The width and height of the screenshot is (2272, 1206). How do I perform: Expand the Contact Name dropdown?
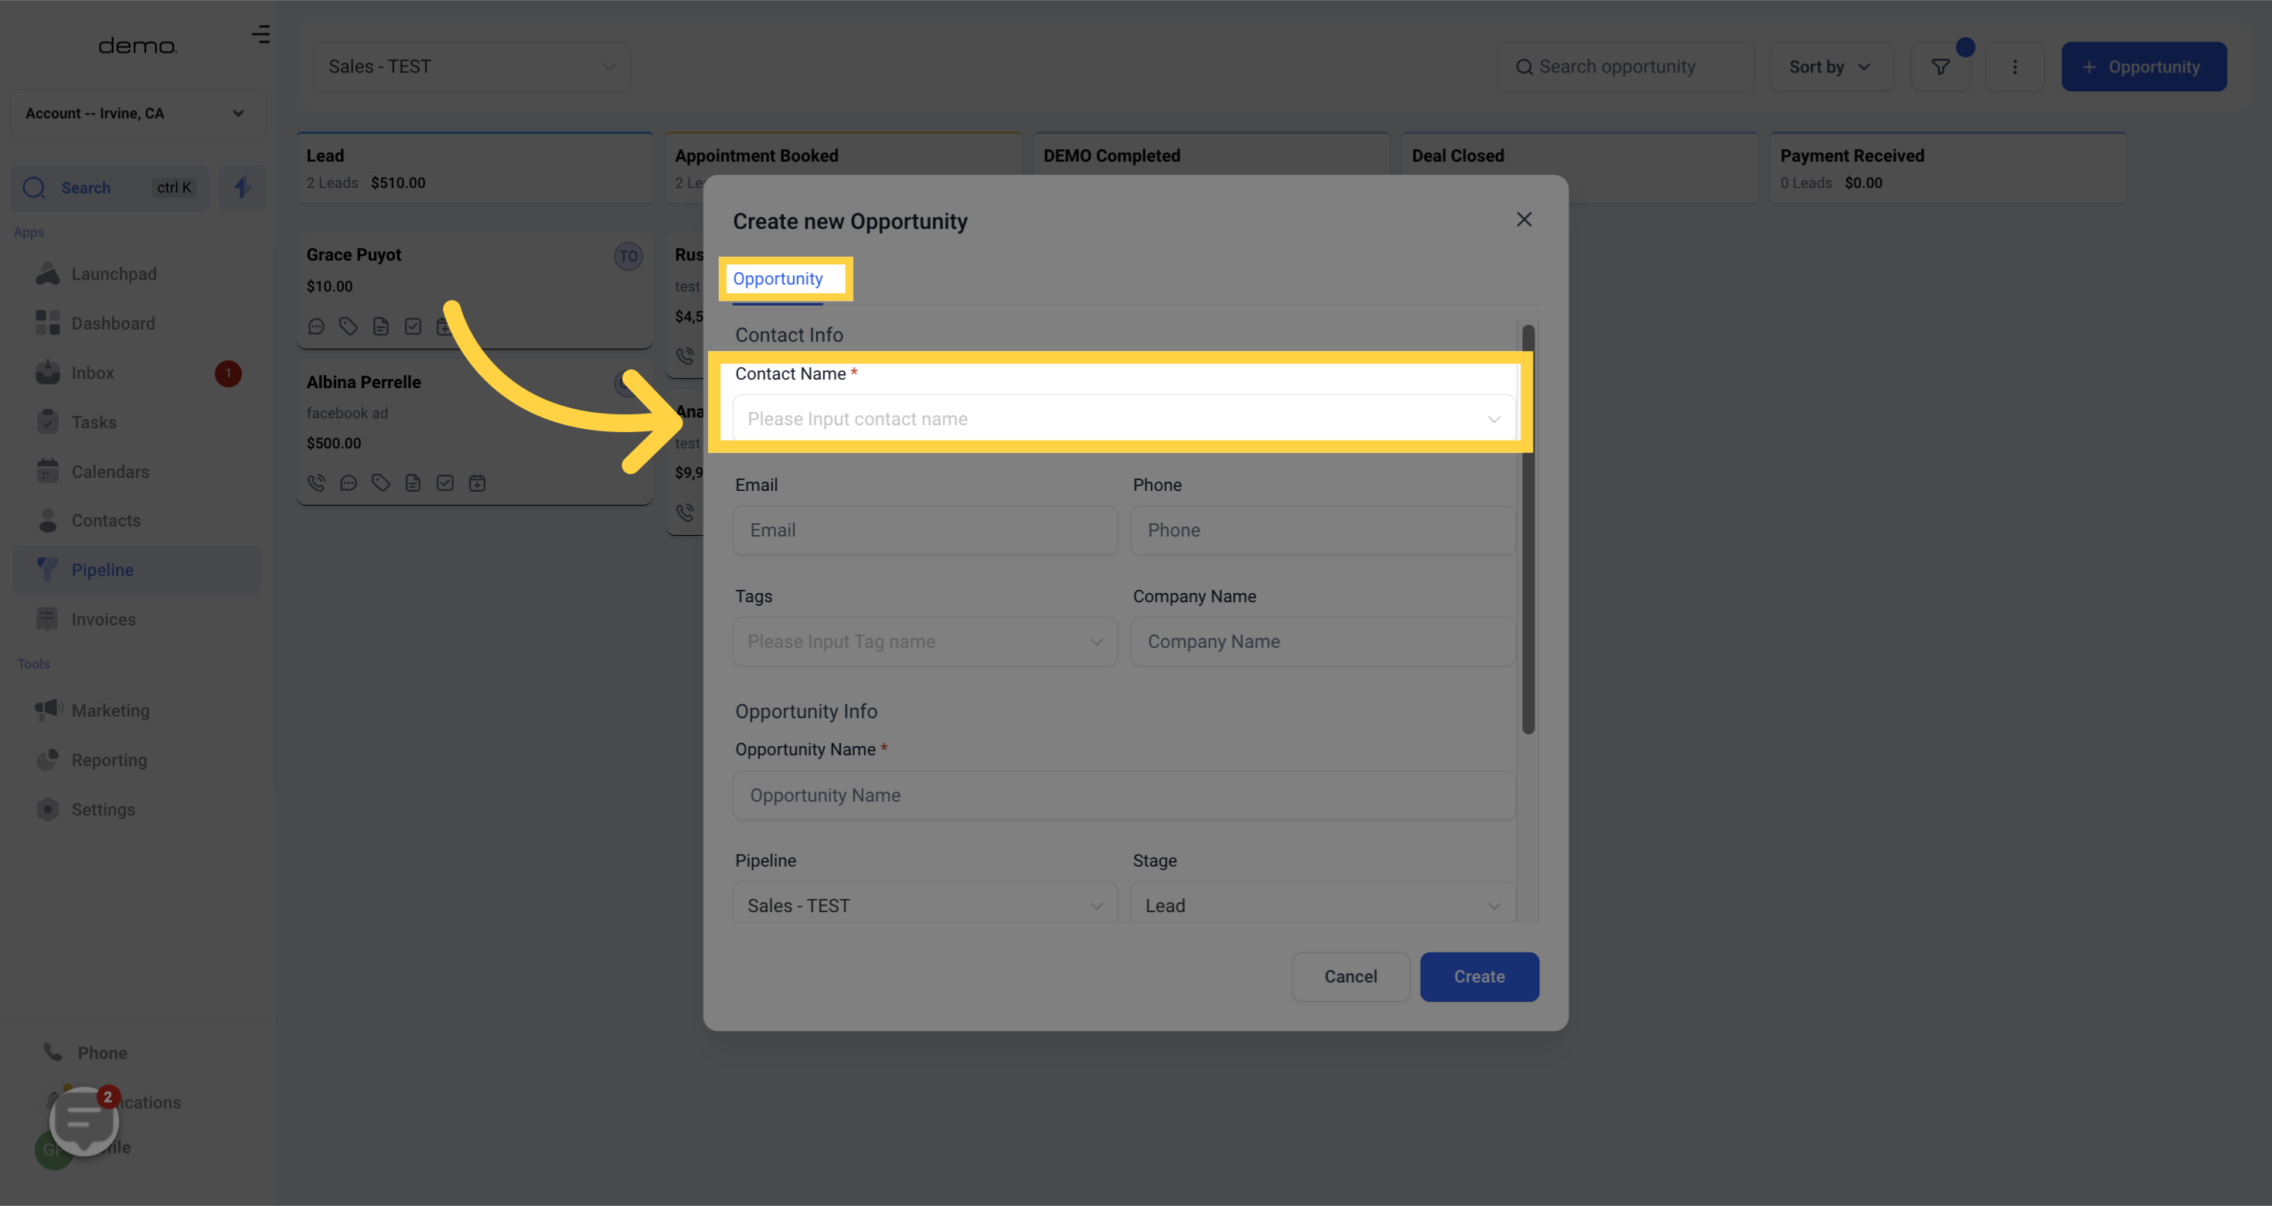tap(1122, 419)
